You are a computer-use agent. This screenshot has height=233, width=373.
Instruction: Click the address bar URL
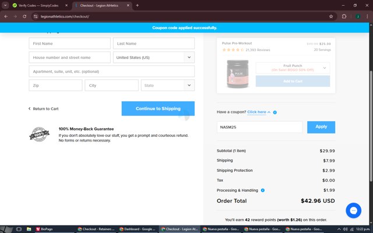65,16
